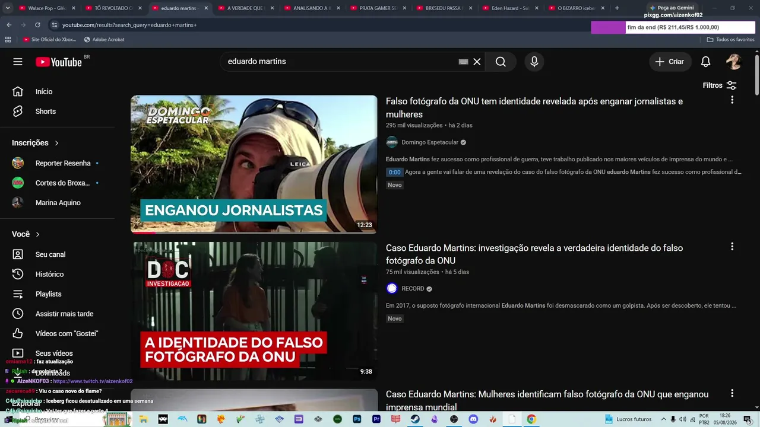Image resolution: width=760 pixels, height=427 pixels.
Task: Open more options for Mulheres identificam video
Action: (x=732, y=393)
